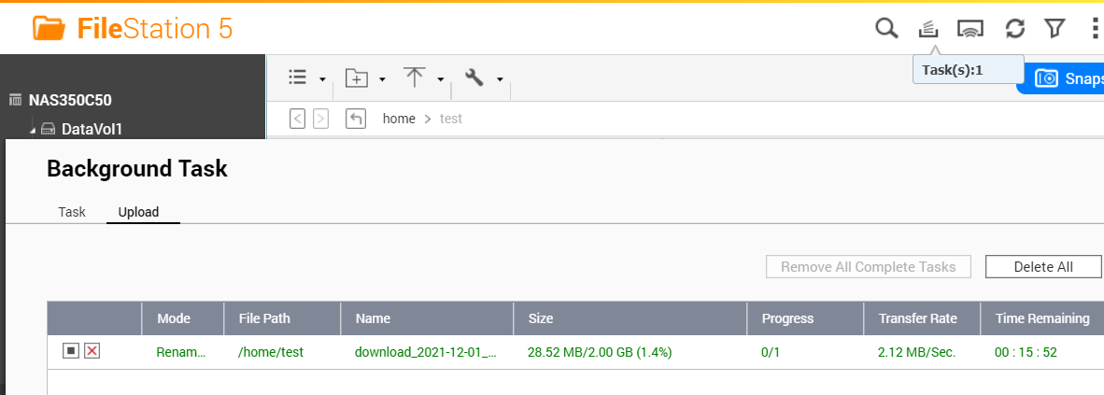Click the Size column header

pyautogui.click(x=630, y=318)
